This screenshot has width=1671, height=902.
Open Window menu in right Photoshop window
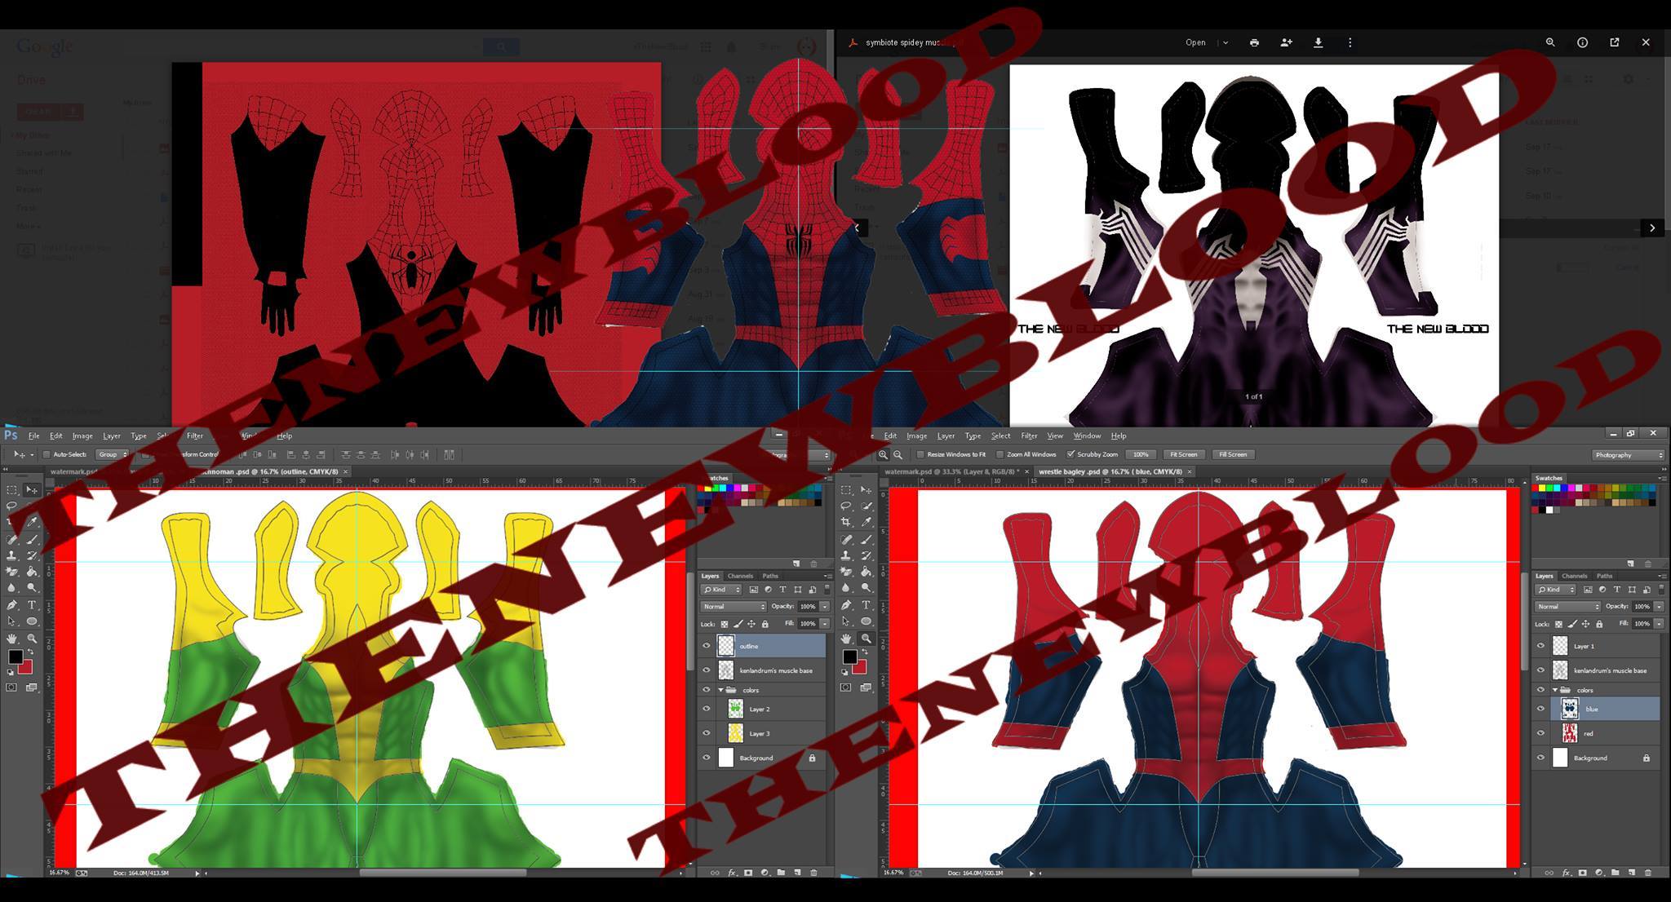1087,436
